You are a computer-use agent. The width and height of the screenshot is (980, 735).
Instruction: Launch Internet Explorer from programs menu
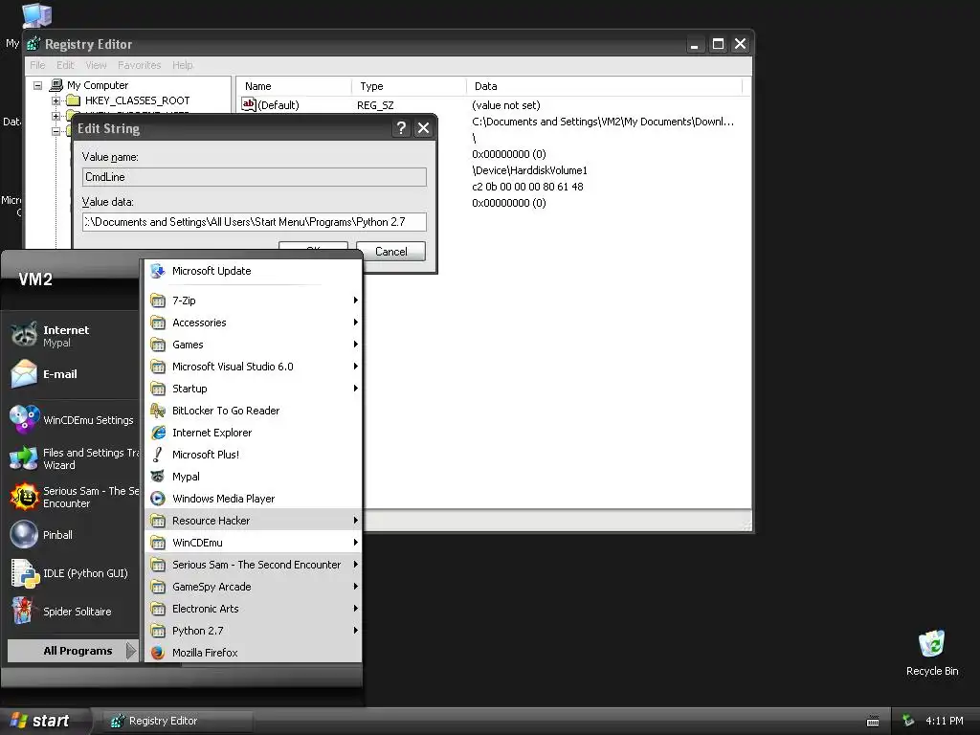pyautogui.click(x=253, y=433)
